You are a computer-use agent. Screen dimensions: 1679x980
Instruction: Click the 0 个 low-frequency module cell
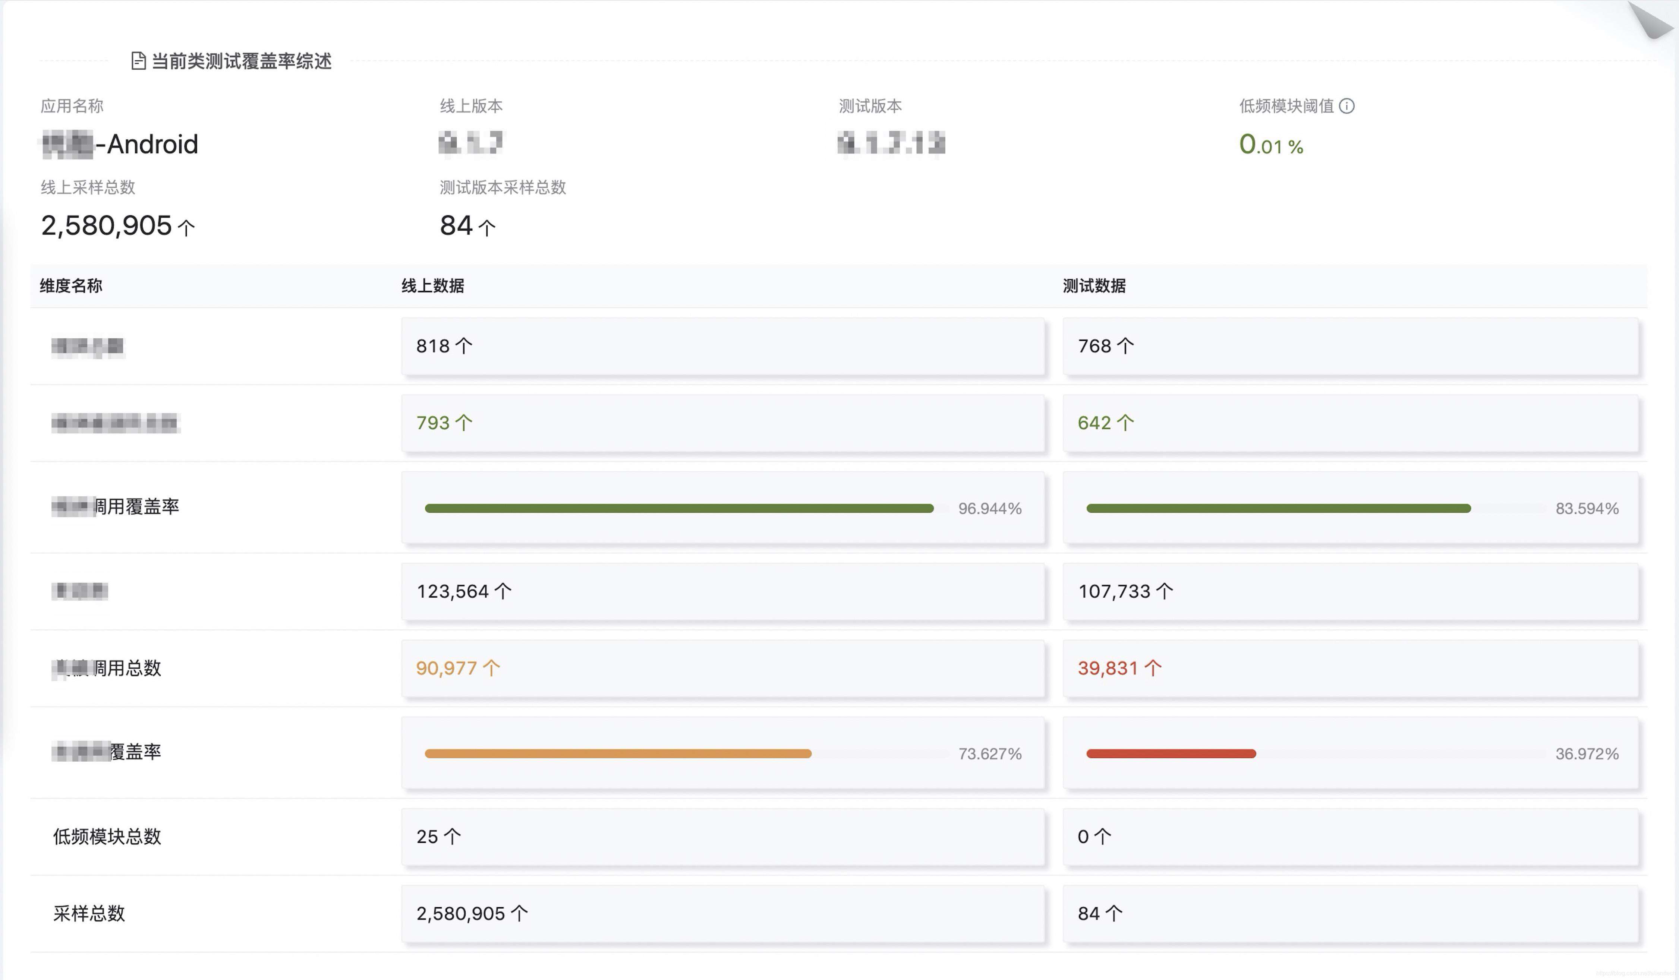1351,837
